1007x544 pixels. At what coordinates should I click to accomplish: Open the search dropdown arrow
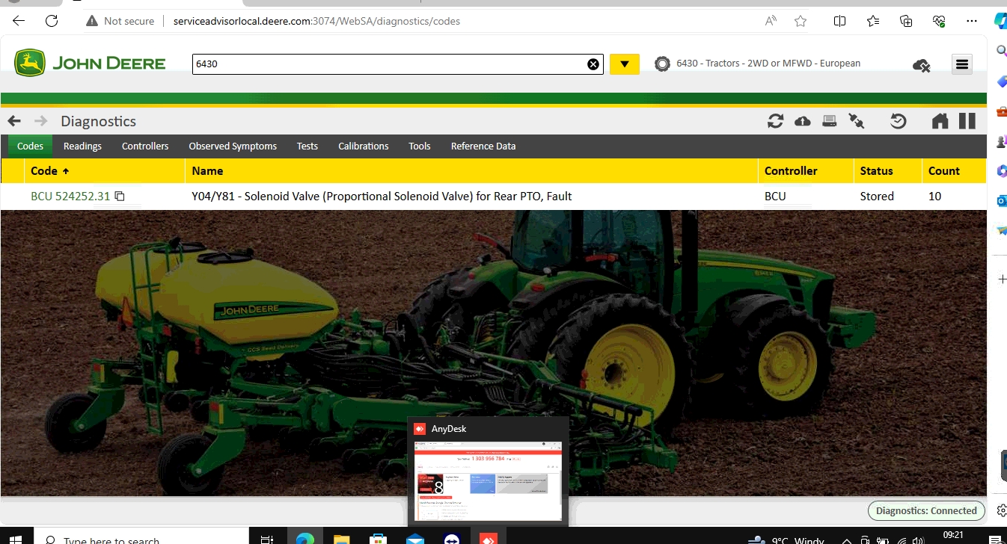(624, 64)
